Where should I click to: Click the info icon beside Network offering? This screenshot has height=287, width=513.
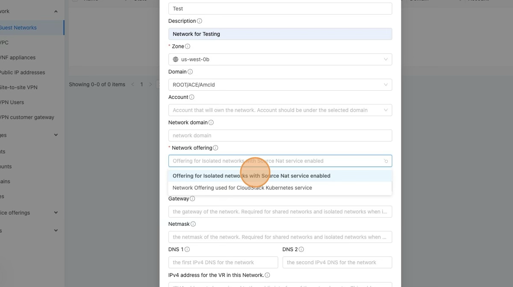(215, 148)
